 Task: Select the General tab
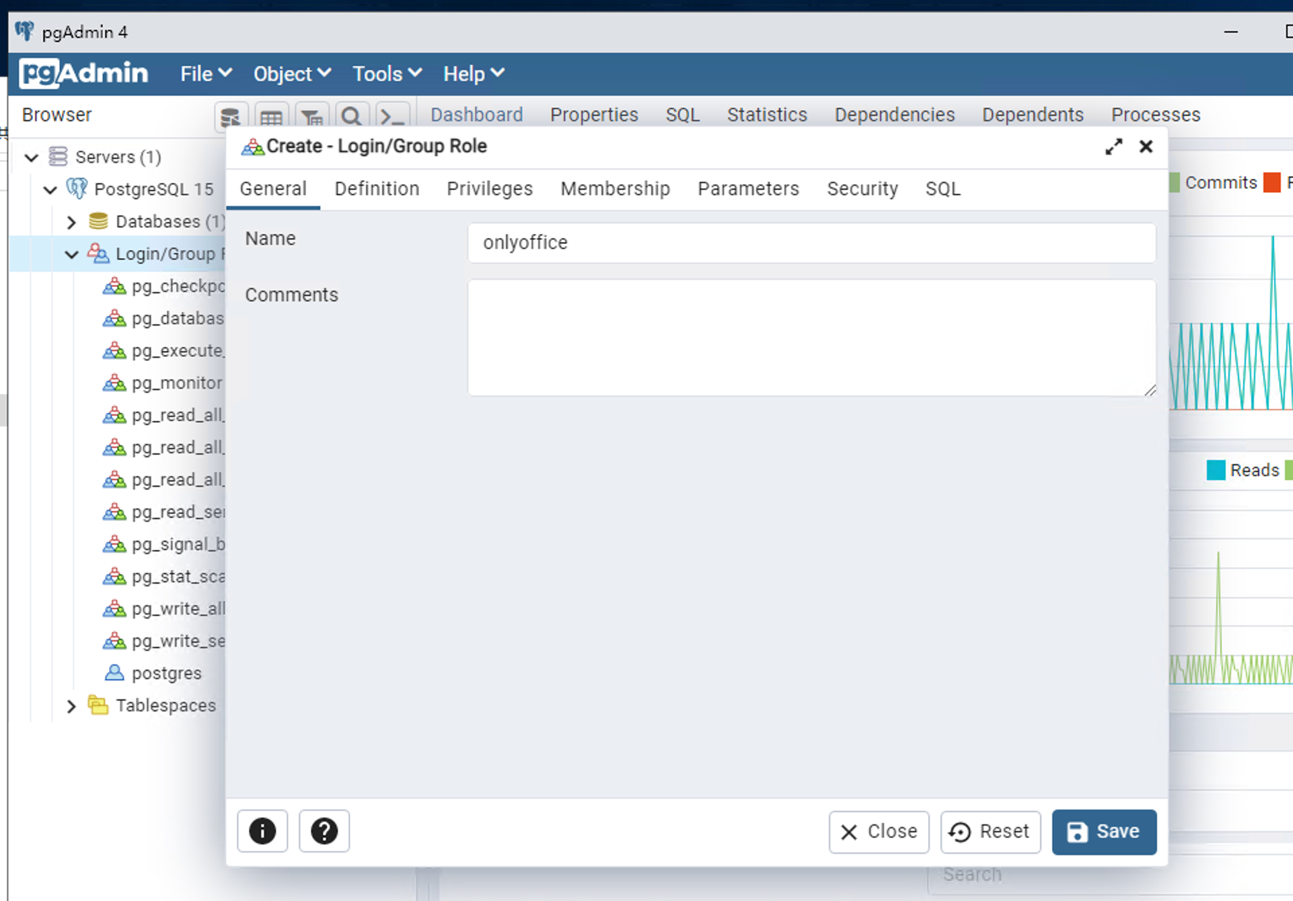(273, 189)
